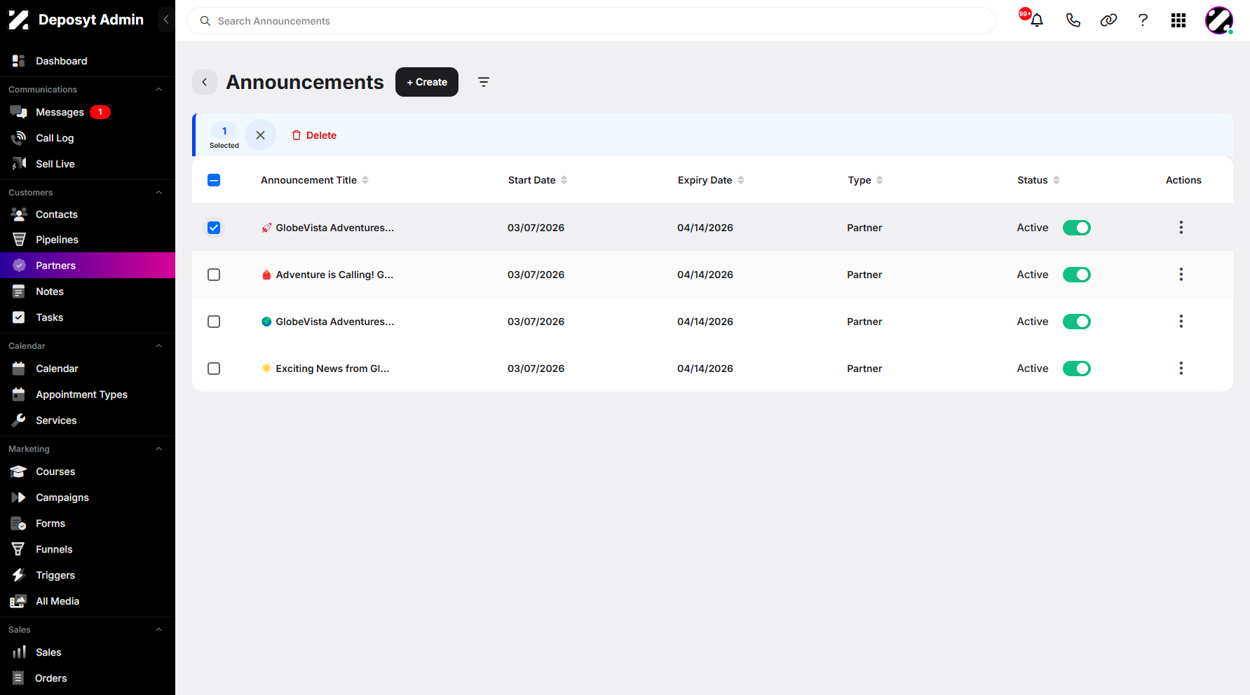Open the notifications bell icon

(1037, 20)
